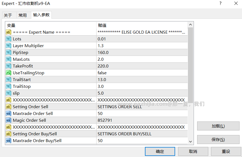Click the 保存(S) button
The width and height of the screenshot is (242, 157).
coord(218,140)
